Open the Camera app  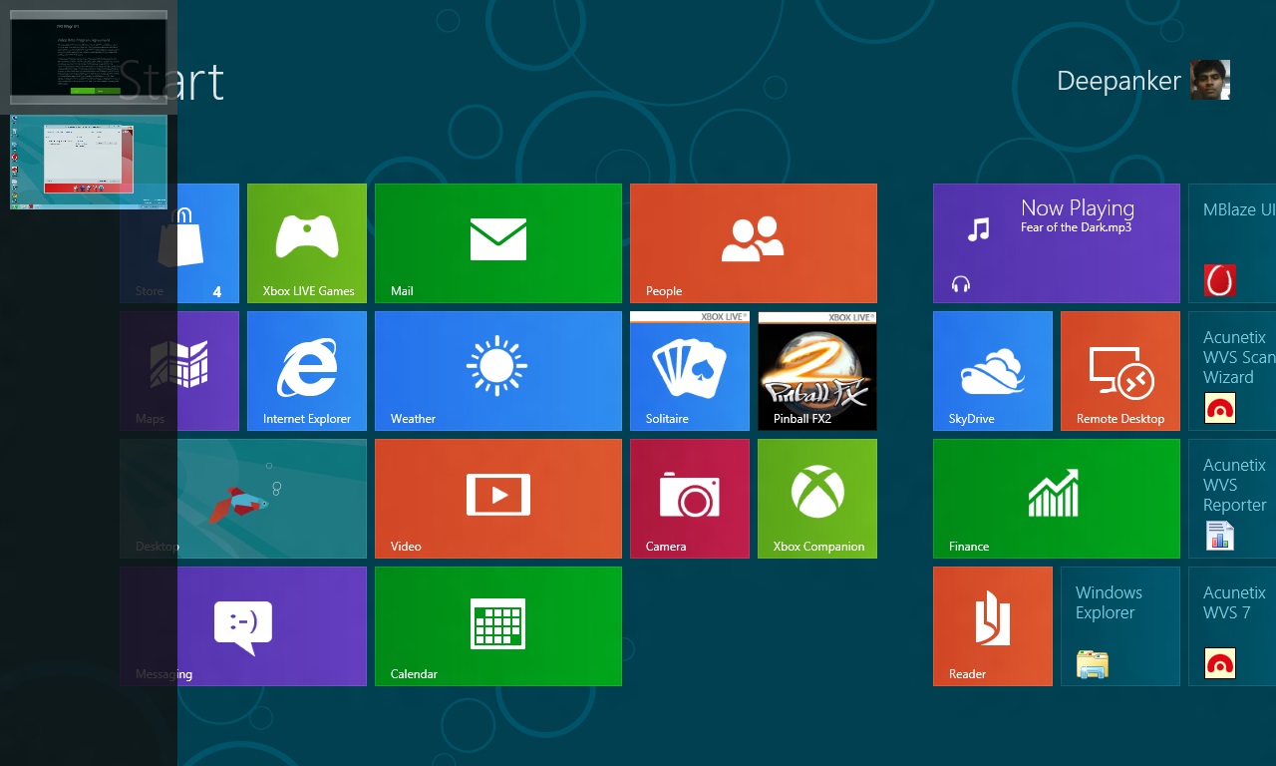click(690, 499)
